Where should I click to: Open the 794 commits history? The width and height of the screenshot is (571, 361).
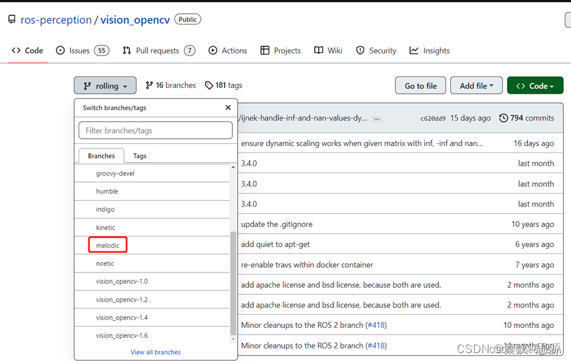[x=527, y=118]
